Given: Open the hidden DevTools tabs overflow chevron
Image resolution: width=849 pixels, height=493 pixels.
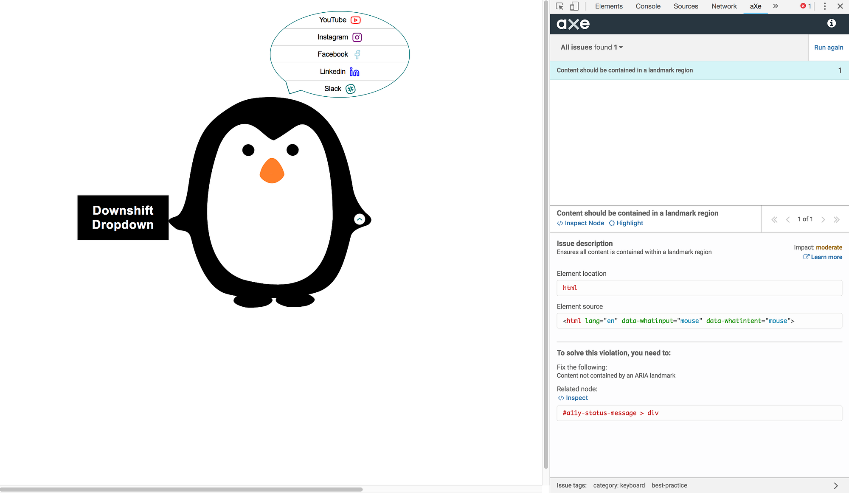Looking at the screenshot, I should [x=776, y=6].
